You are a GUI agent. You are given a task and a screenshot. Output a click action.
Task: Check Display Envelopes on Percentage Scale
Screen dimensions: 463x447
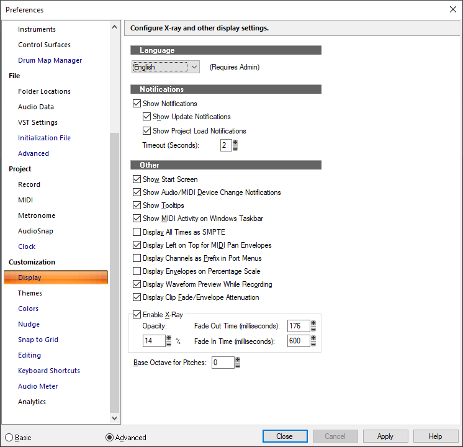137,271
